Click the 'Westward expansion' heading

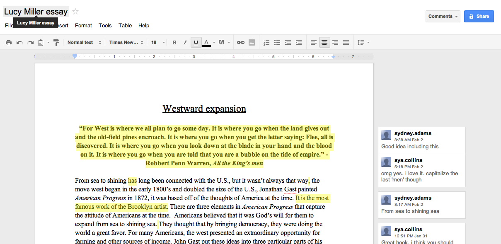coord(204,109)
